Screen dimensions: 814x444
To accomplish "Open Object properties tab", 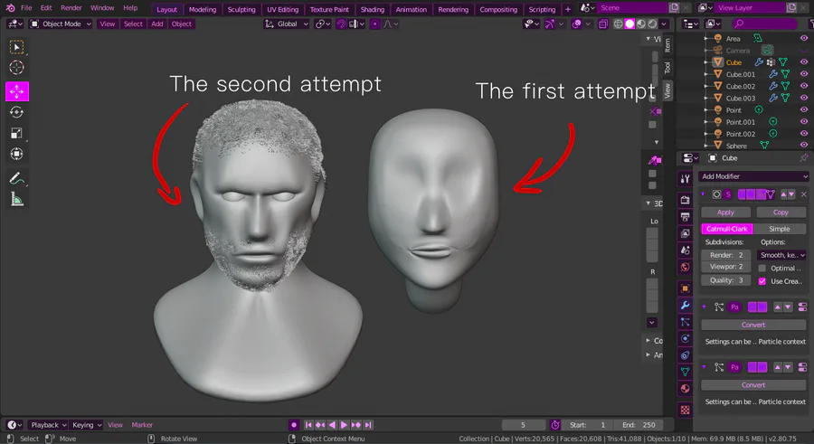I will point(686,288).
